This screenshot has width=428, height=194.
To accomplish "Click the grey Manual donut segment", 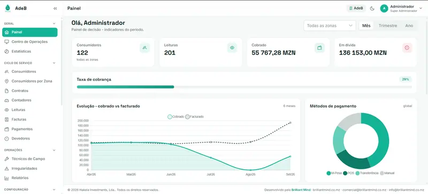I will pos(350,121).
